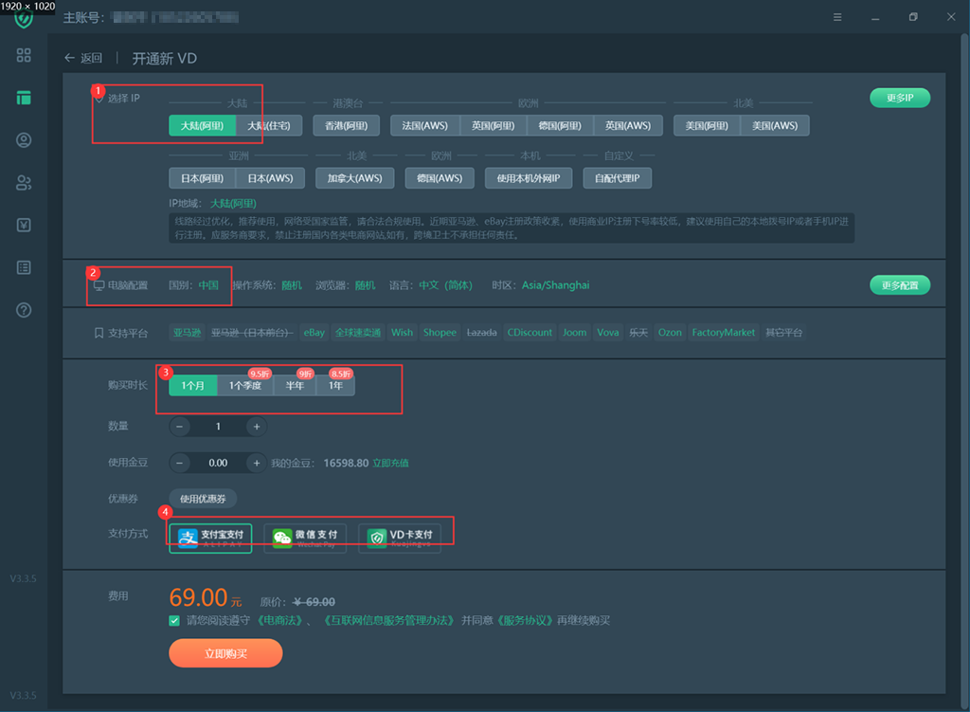Select 大陆(住宅) IP option
Screen dimensions: 970x712
pyautogui.click(x=269, y=126)
